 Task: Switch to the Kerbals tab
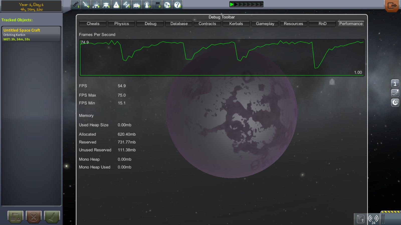coord(236,23)
